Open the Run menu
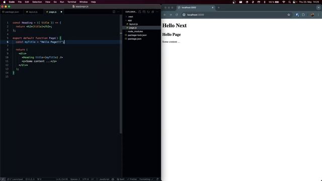The width and height of the screenshot is (322, 181). tap(62, 2)
